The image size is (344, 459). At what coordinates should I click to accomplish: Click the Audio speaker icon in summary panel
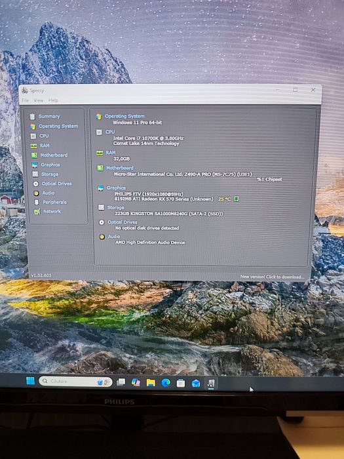point(102,237)
